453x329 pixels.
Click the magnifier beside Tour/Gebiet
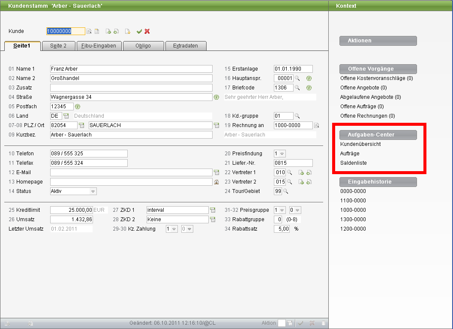286,191
